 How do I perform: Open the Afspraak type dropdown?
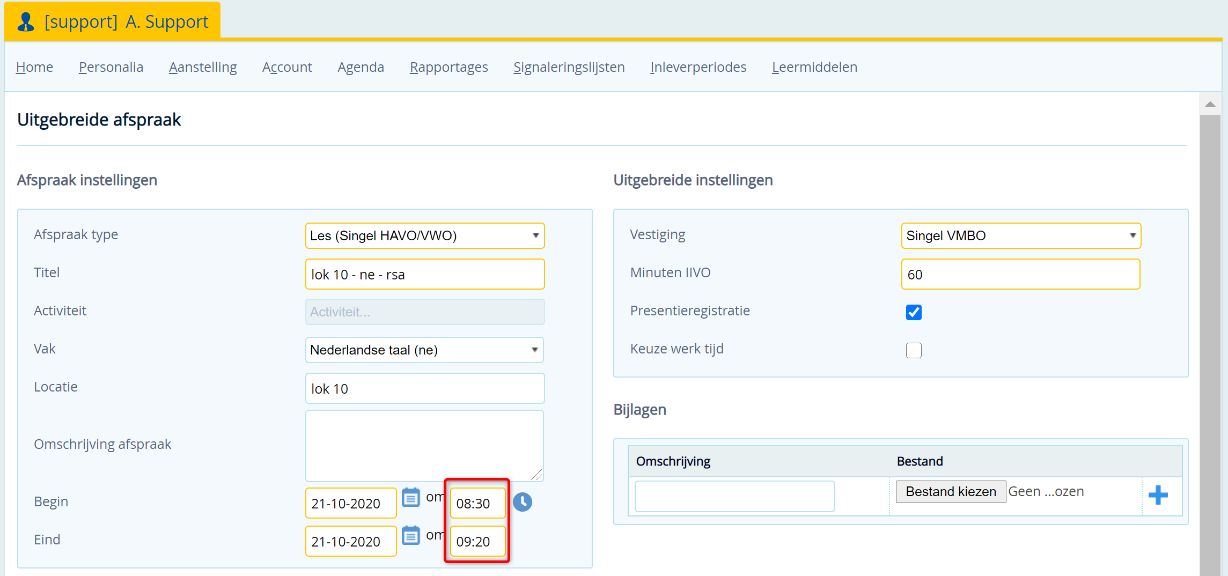coord(424,236)
